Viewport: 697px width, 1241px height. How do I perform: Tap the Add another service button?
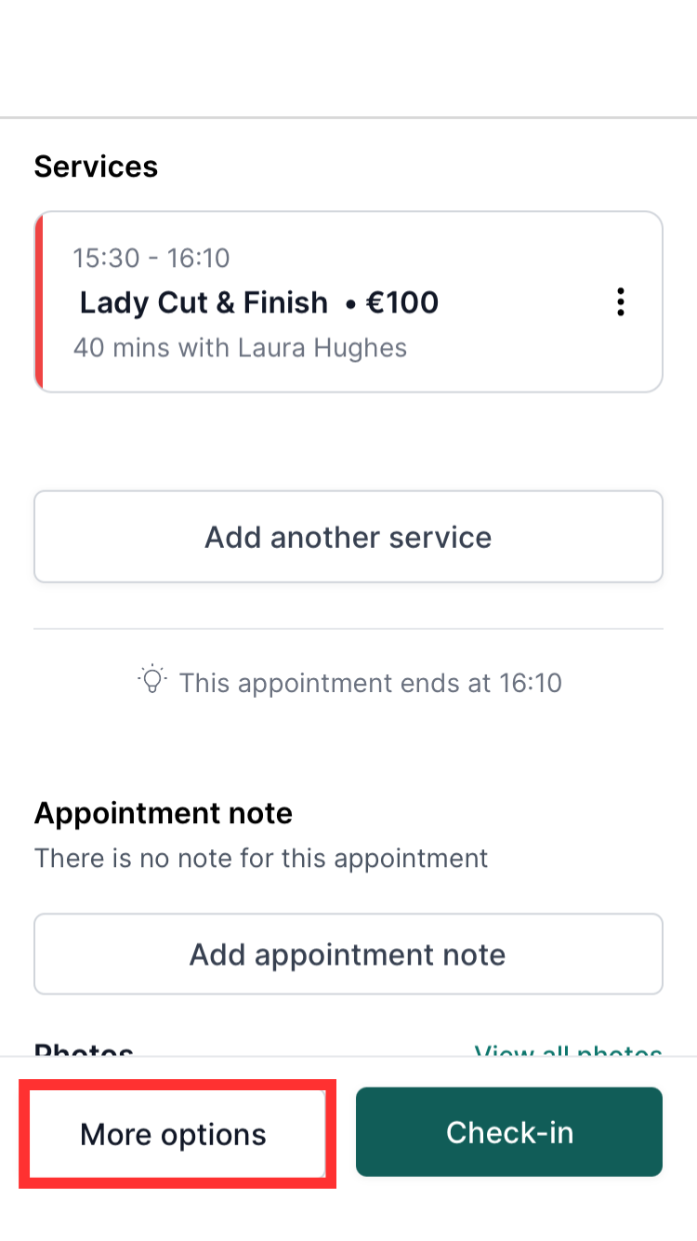348,537
